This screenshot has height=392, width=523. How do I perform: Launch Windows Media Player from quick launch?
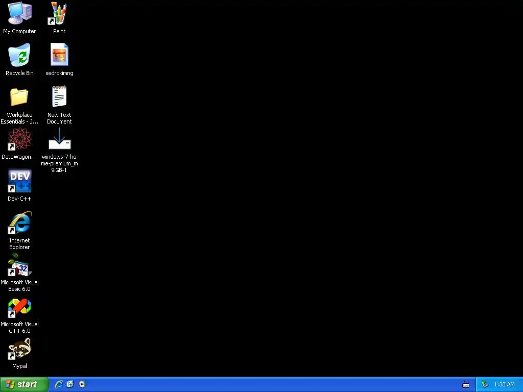(82, 384)
